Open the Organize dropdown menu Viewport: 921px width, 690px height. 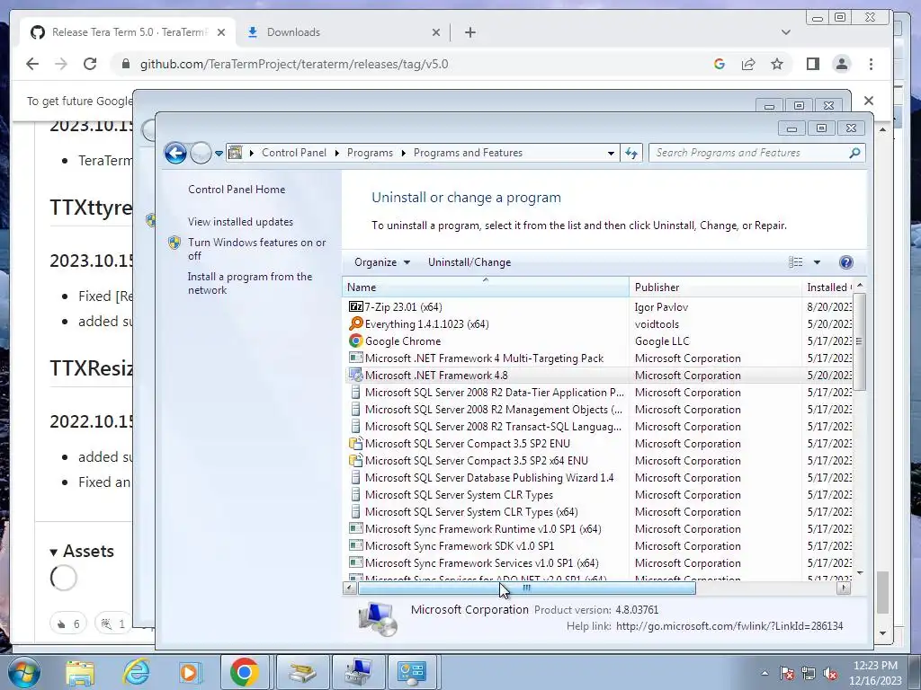pyautogui.click(x=381, y=262)
